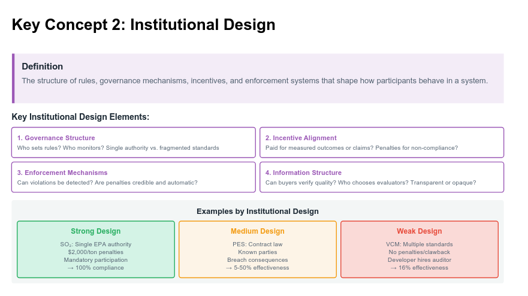Click the 'Paid for measured outcomes or claims?' text
Viewport: 528px width, 296px height.
(361, 147)
